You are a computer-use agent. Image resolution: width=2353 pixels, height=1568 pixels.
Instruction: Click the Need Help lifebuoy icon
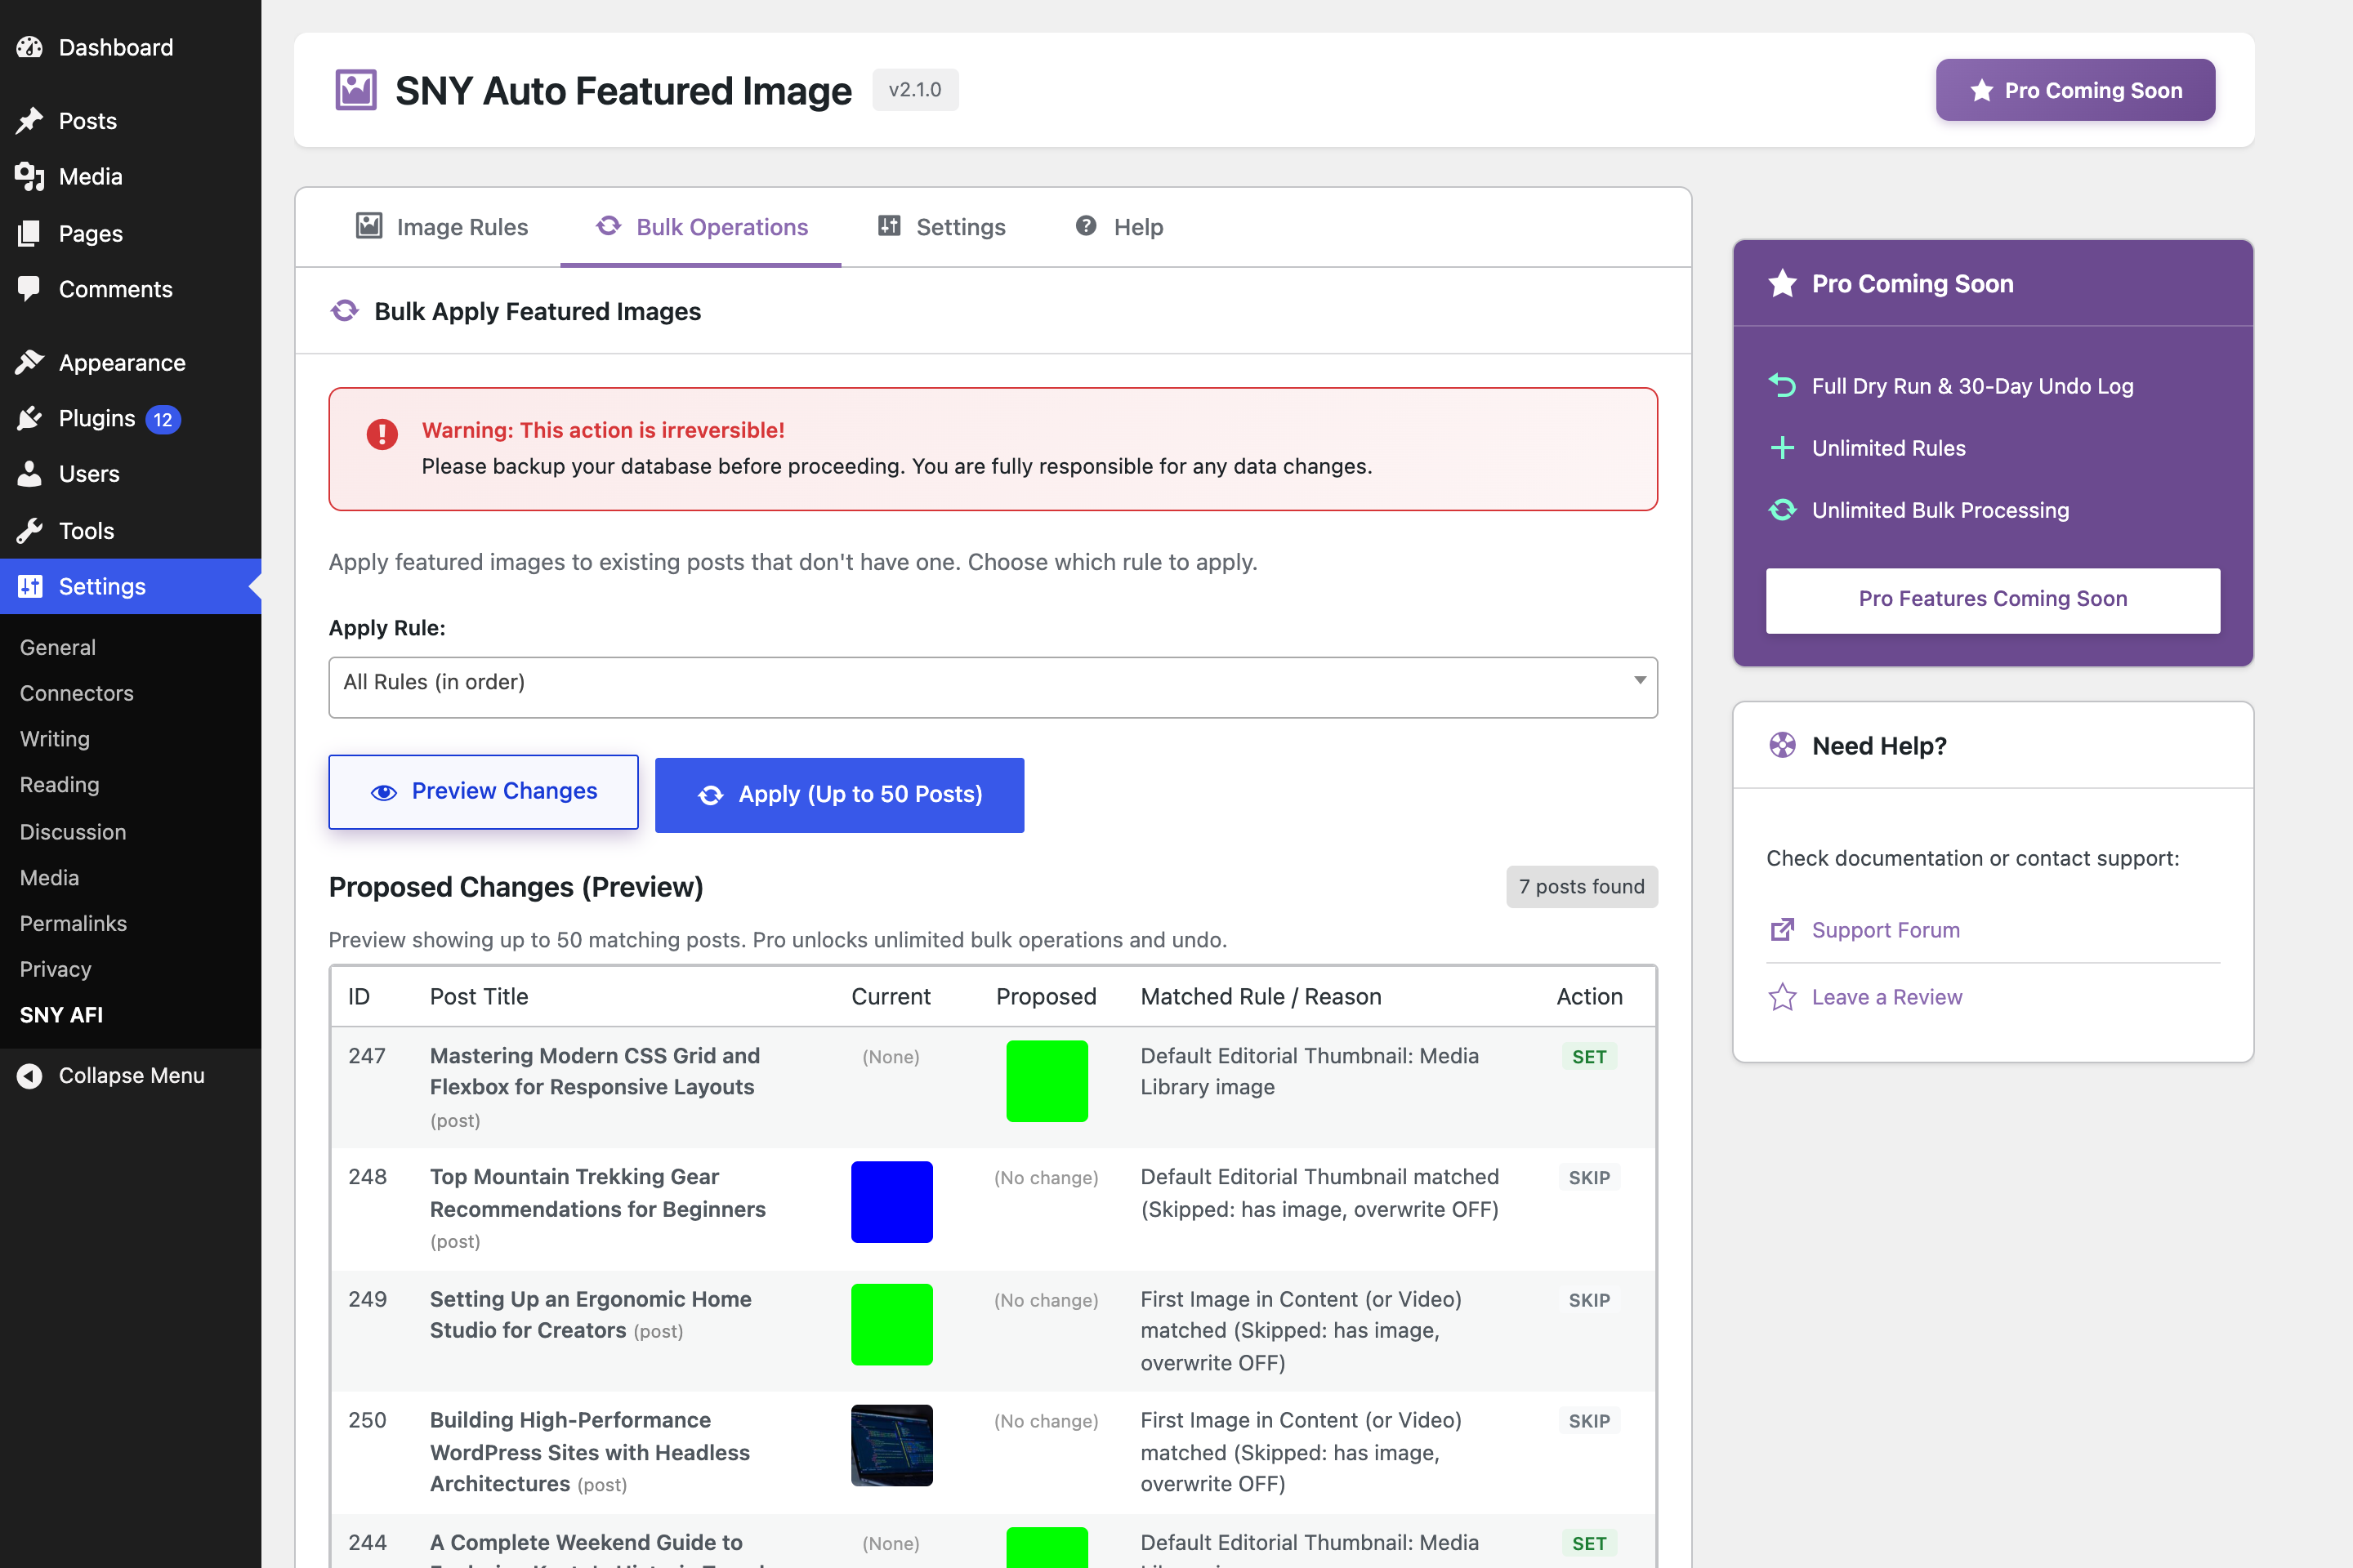1783,745
